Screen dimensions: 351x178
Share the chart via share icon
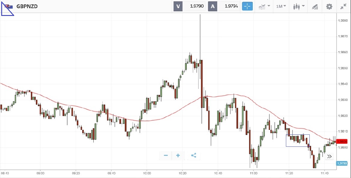194,155
